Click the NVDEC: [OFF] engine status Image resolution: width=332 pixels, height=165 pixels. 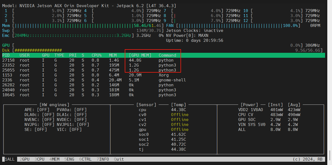(72, 120)
